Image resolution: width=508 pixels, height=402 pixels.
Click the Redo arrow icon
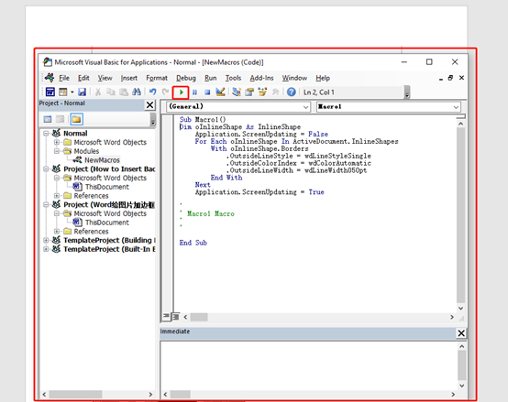click(166, 92)
